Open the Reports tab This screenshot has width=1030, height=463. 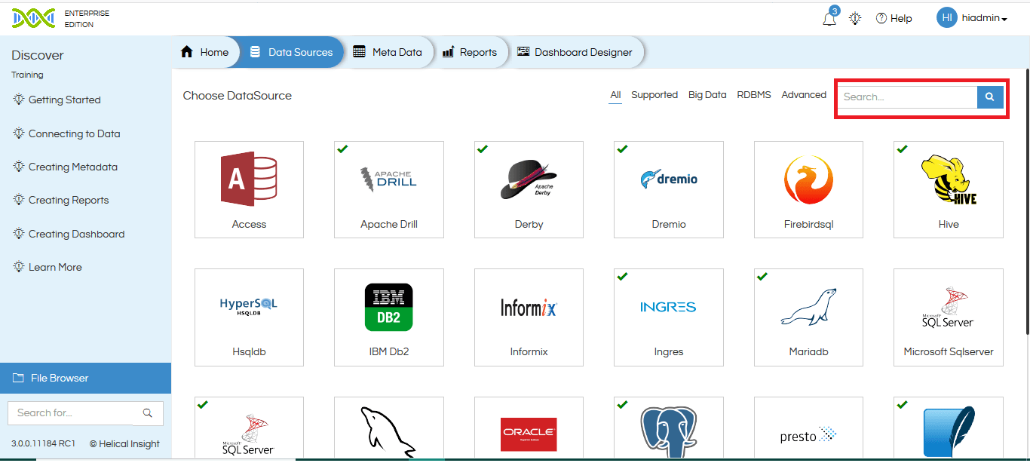[x=470, y=52]
